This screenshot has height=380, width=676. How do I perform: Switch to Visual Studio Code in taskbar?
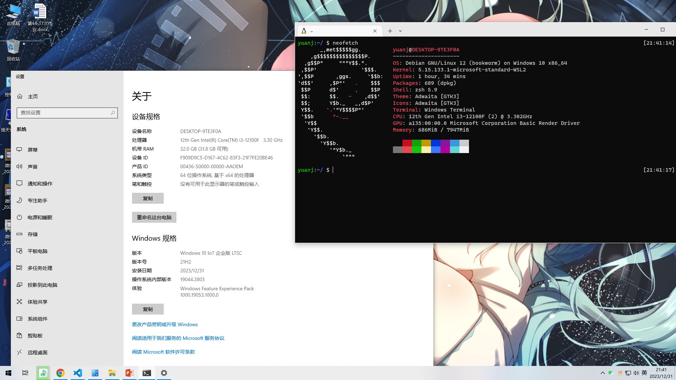click(x=77, y=373)
